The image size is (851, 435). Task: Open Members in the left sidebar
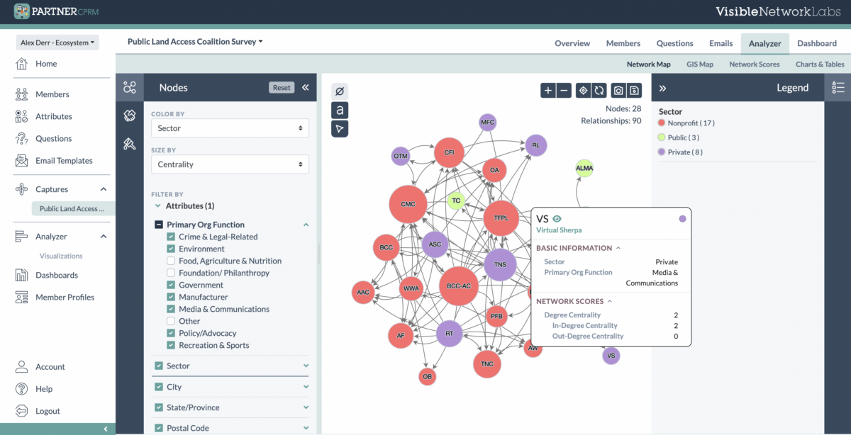(52, 94)
